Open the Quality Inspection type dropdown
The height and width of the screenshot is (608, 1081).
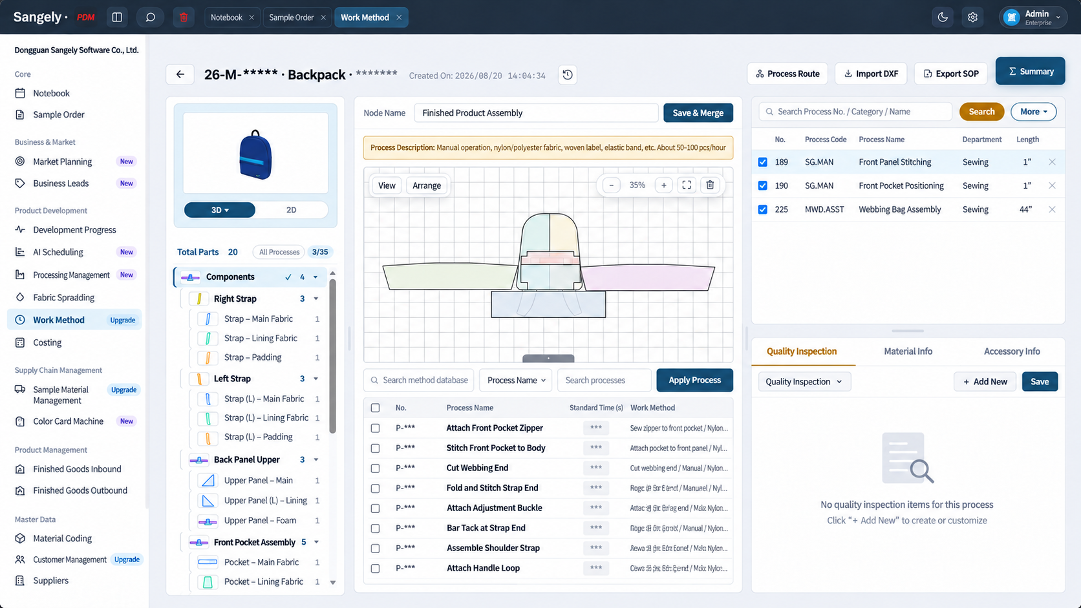tap(804, 382)
